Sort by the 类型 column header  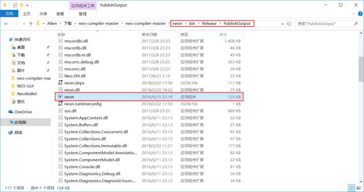click(x=184, y=34)
